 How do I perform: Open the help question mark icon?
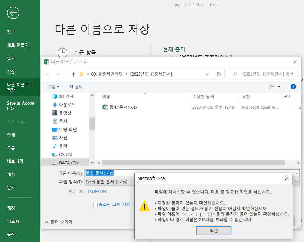(x=293, y=87)
